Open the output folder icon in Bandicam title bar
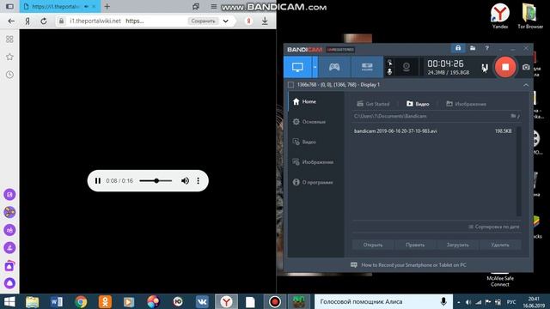This screenshot has height=309, width=550. tap(473, 48)
